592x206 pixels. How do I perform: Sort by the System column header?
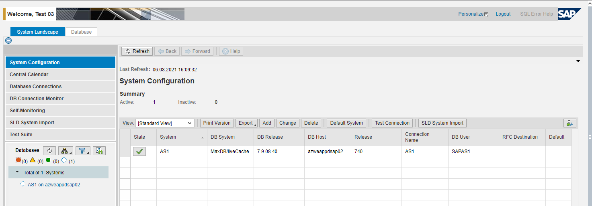pyautogui.click(x=168, y=137)
